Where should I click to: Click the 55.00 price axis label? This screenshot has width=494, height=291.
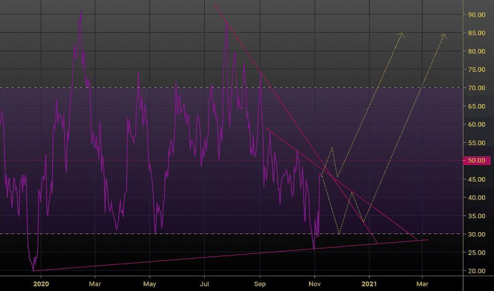point(477,143)
